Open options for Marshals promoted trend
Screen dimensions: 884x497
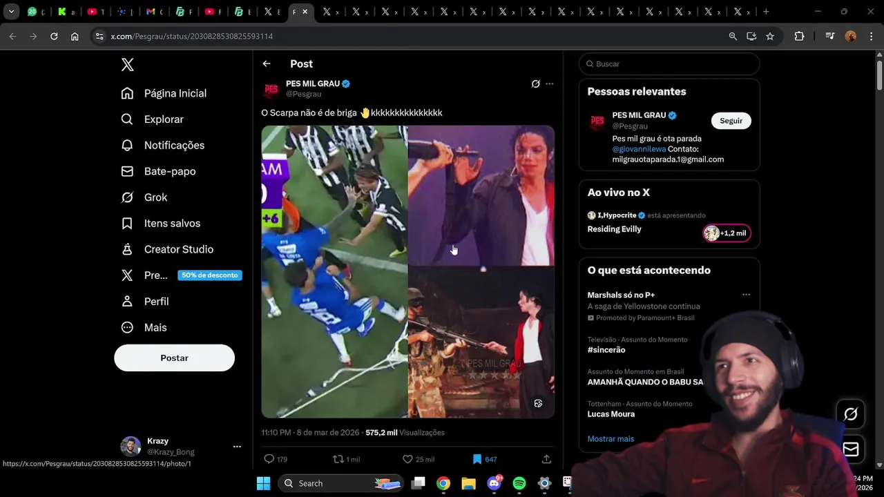(x=746, y=295)
